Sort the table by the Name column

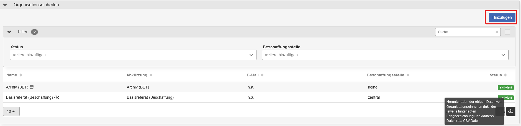click(x=20, y=75)
